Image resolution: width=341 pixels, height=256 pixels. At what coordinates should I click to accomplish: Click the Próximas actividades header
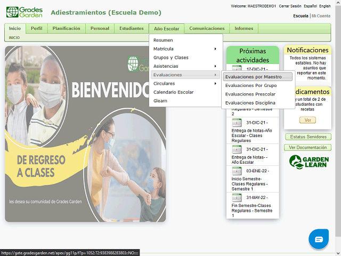(253, 55)
